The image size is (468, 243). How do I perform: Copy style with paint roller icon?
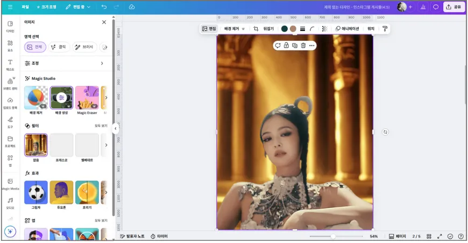coord(385,29)
